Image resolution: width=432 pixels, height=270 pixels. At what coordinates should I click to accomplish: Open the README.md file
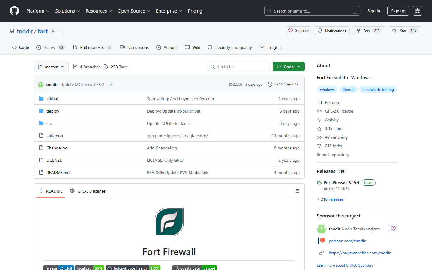point(58,172)
